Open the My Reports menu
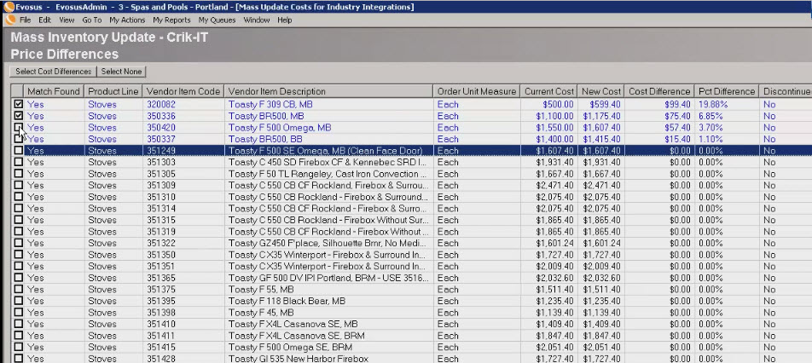Screen dimensions: 812x363 [172, 20]
